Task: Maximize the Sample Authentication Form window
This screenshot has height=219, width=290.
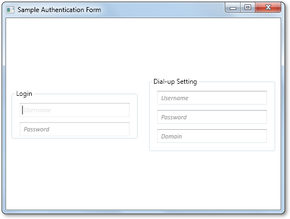Action: point(248,7)
